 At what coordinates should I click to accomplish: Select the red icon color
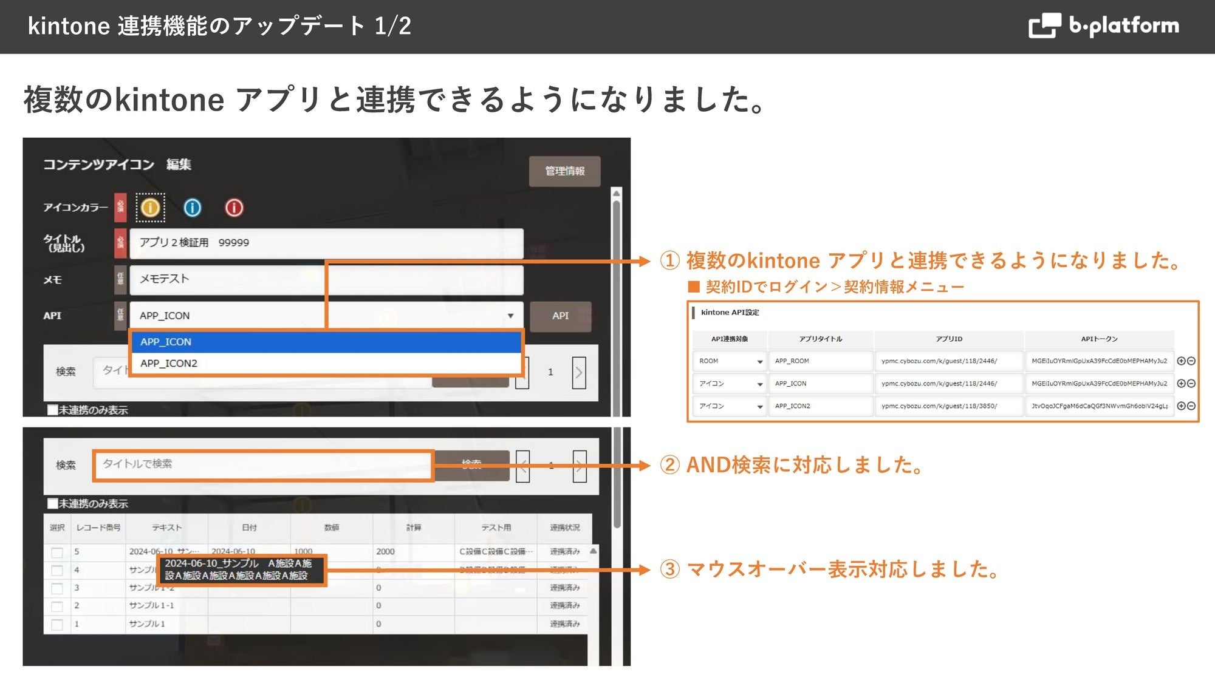coord(234,208)
